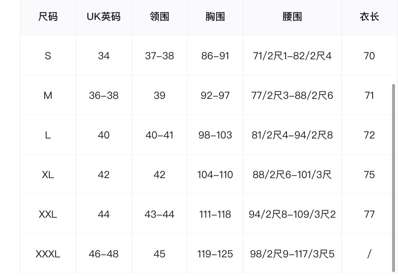Select UK size cell 46–48
Viewport: 398px width, 277px height.
[104, 254]
